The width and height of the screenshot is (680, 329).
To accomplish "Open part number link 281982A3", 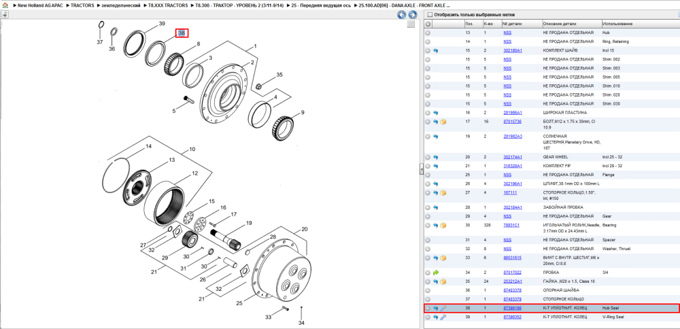I will click(x=513, y=137).
